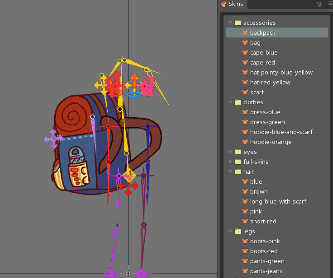333x278 pixels.
Task: Select the hat-pointy-blue-yellow skin
Action: 281,73
